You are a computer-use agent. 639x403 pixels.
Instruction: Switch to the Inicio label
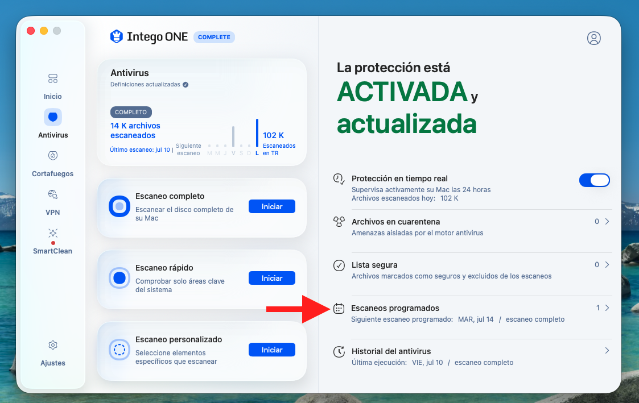click(x=52, y=97)
